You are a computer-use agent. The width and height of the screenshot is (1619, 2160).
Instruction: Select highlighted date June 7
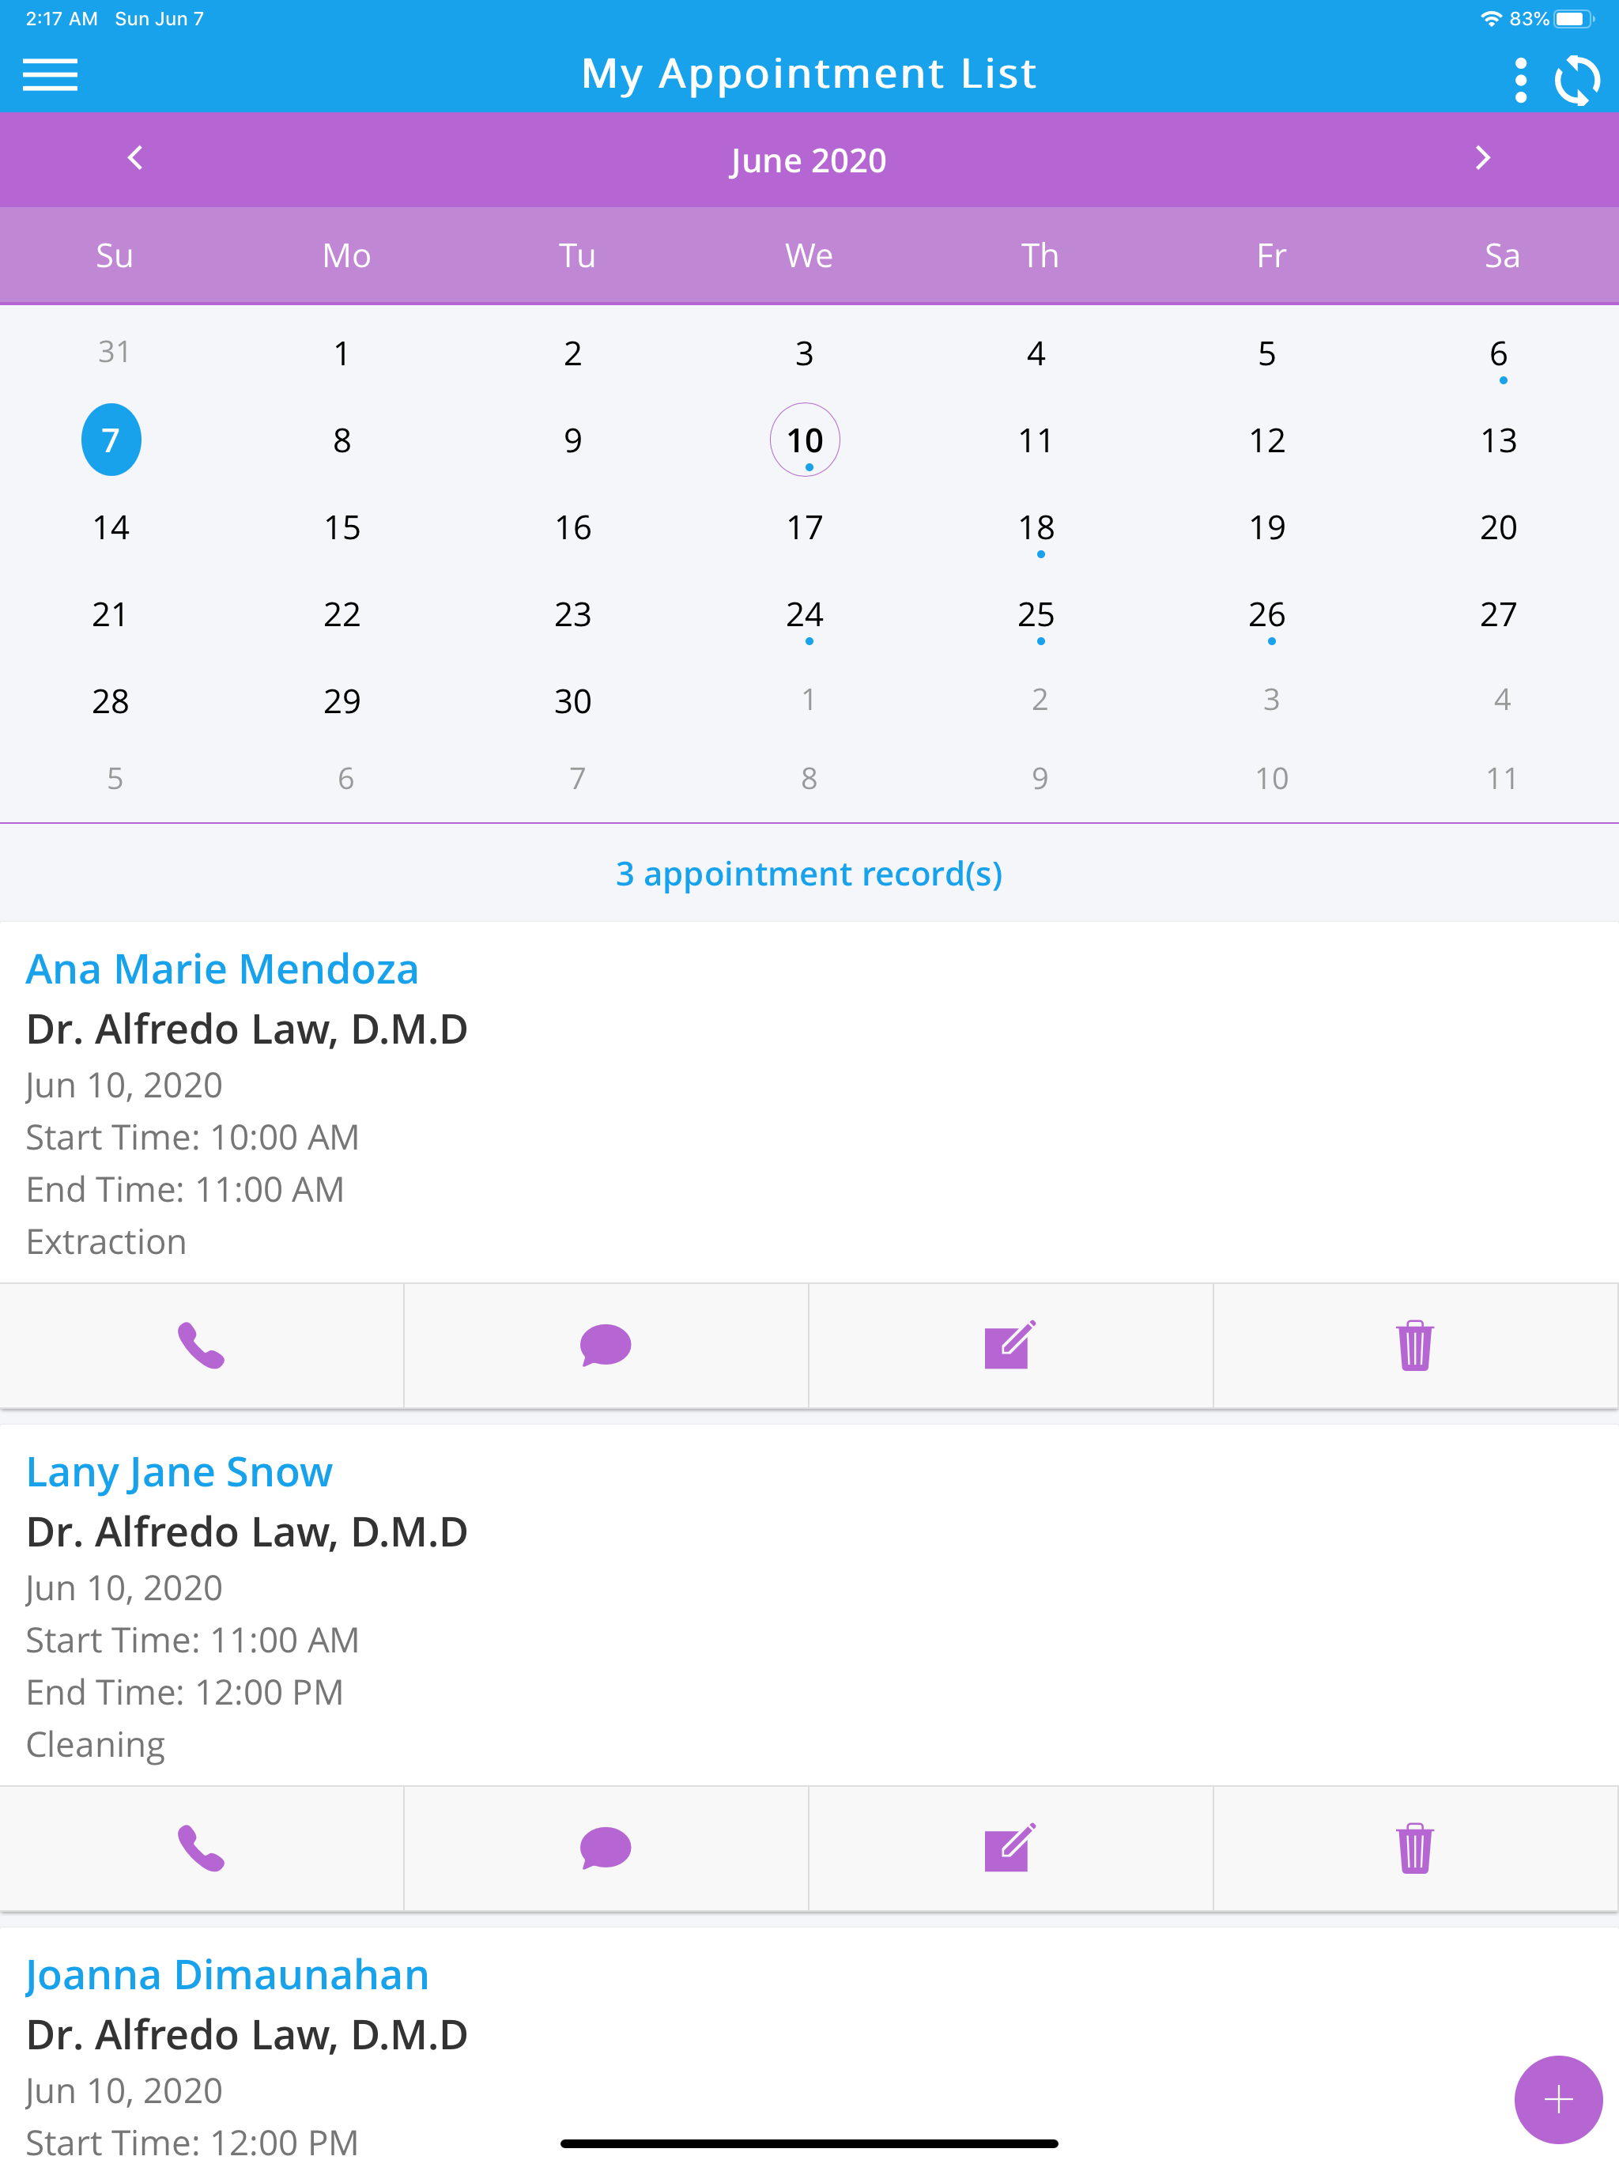111,440
